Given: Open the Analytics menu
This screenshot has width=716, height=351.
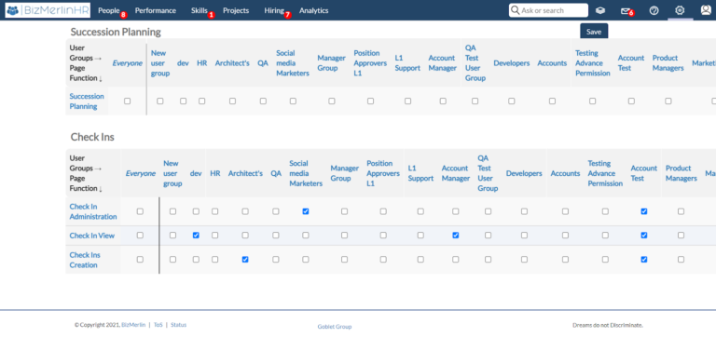Looking at the screenshot, I should point(313,10).
